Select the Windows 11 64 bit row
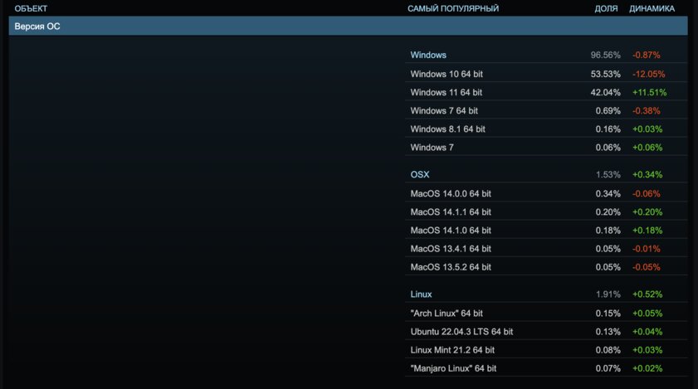This screenshot has height=389, width=698. [x=546, y=92]
